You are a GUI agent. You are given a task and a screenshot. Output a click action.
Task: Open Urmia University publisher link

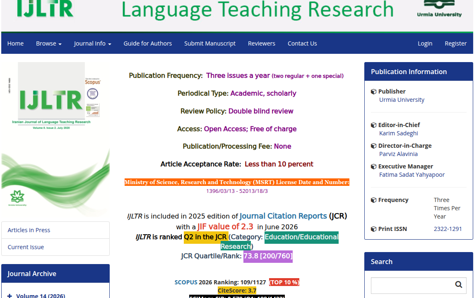[402, 100]
